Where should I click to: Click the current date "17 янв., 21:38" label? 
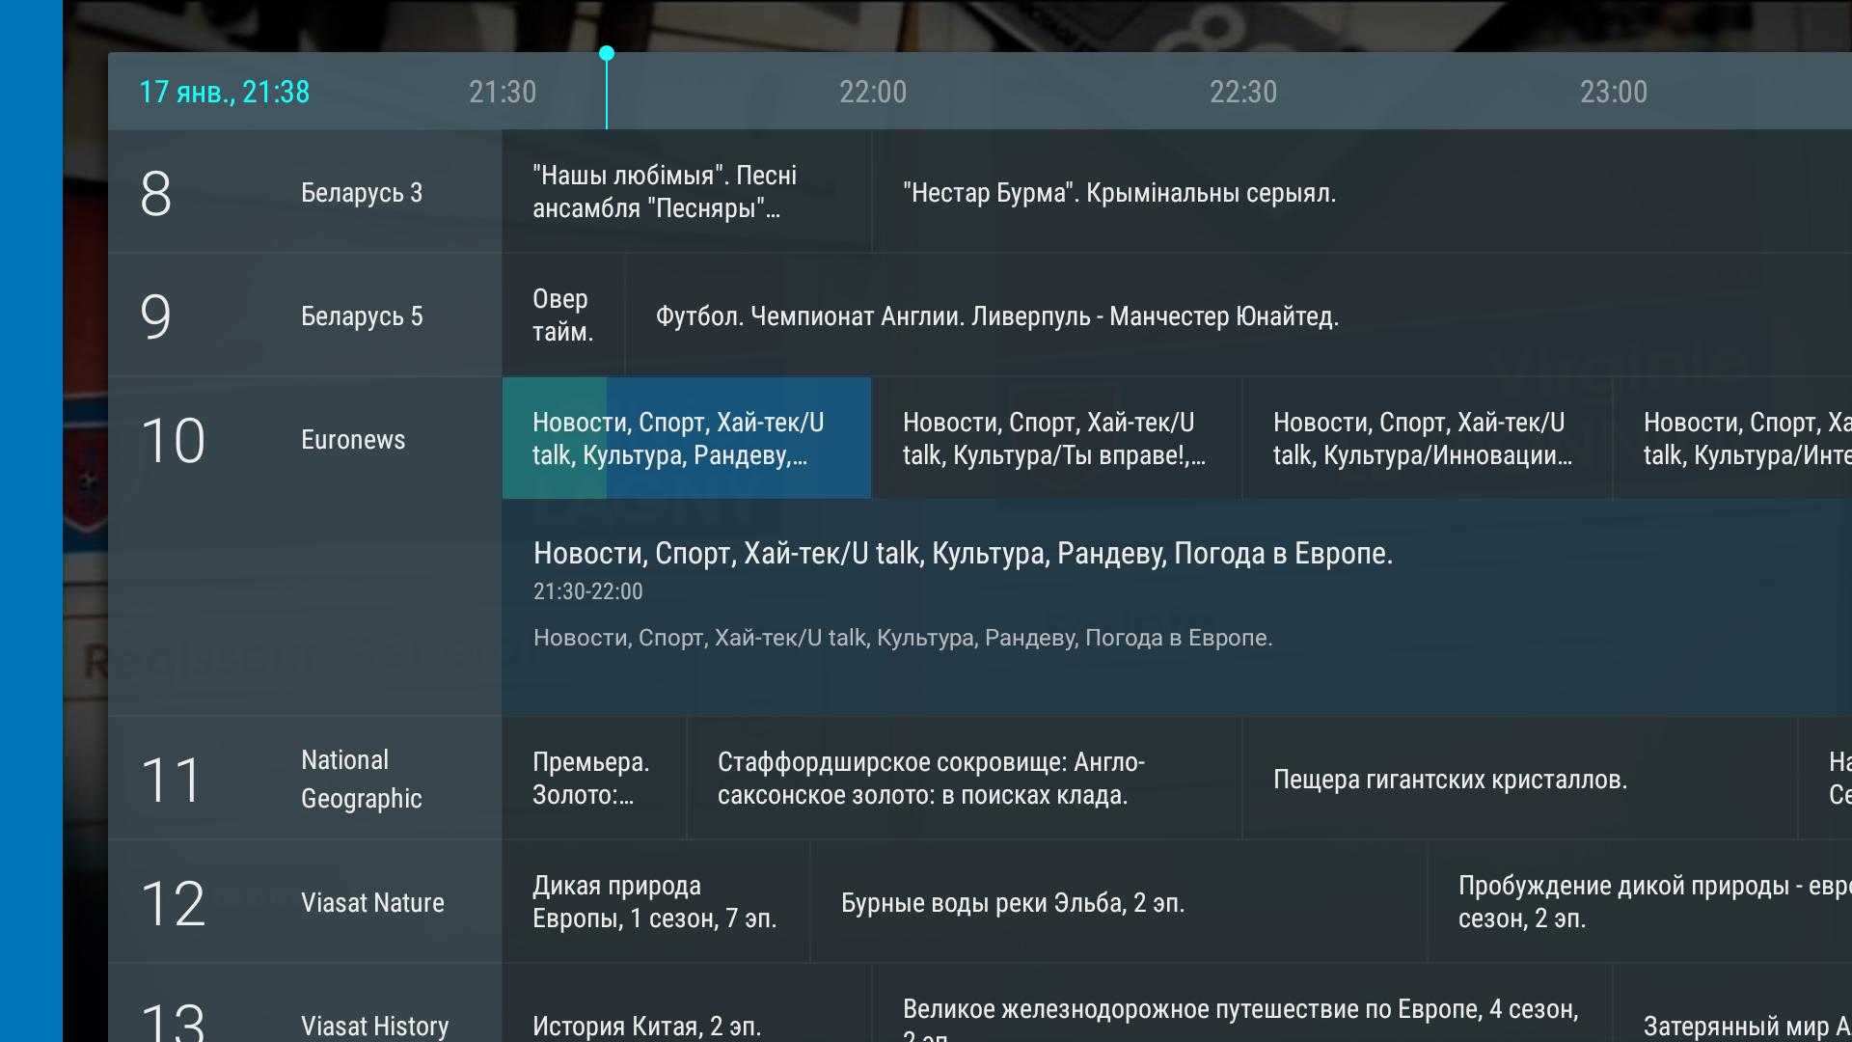pyautogui.click(x=224, y=92)
